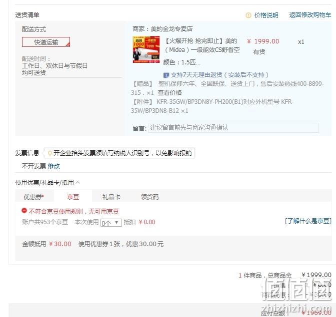336x317 pixels.
Task: Switch to the 礼品卡 tab
Action: pyautogui.click(x=111, y=197)
